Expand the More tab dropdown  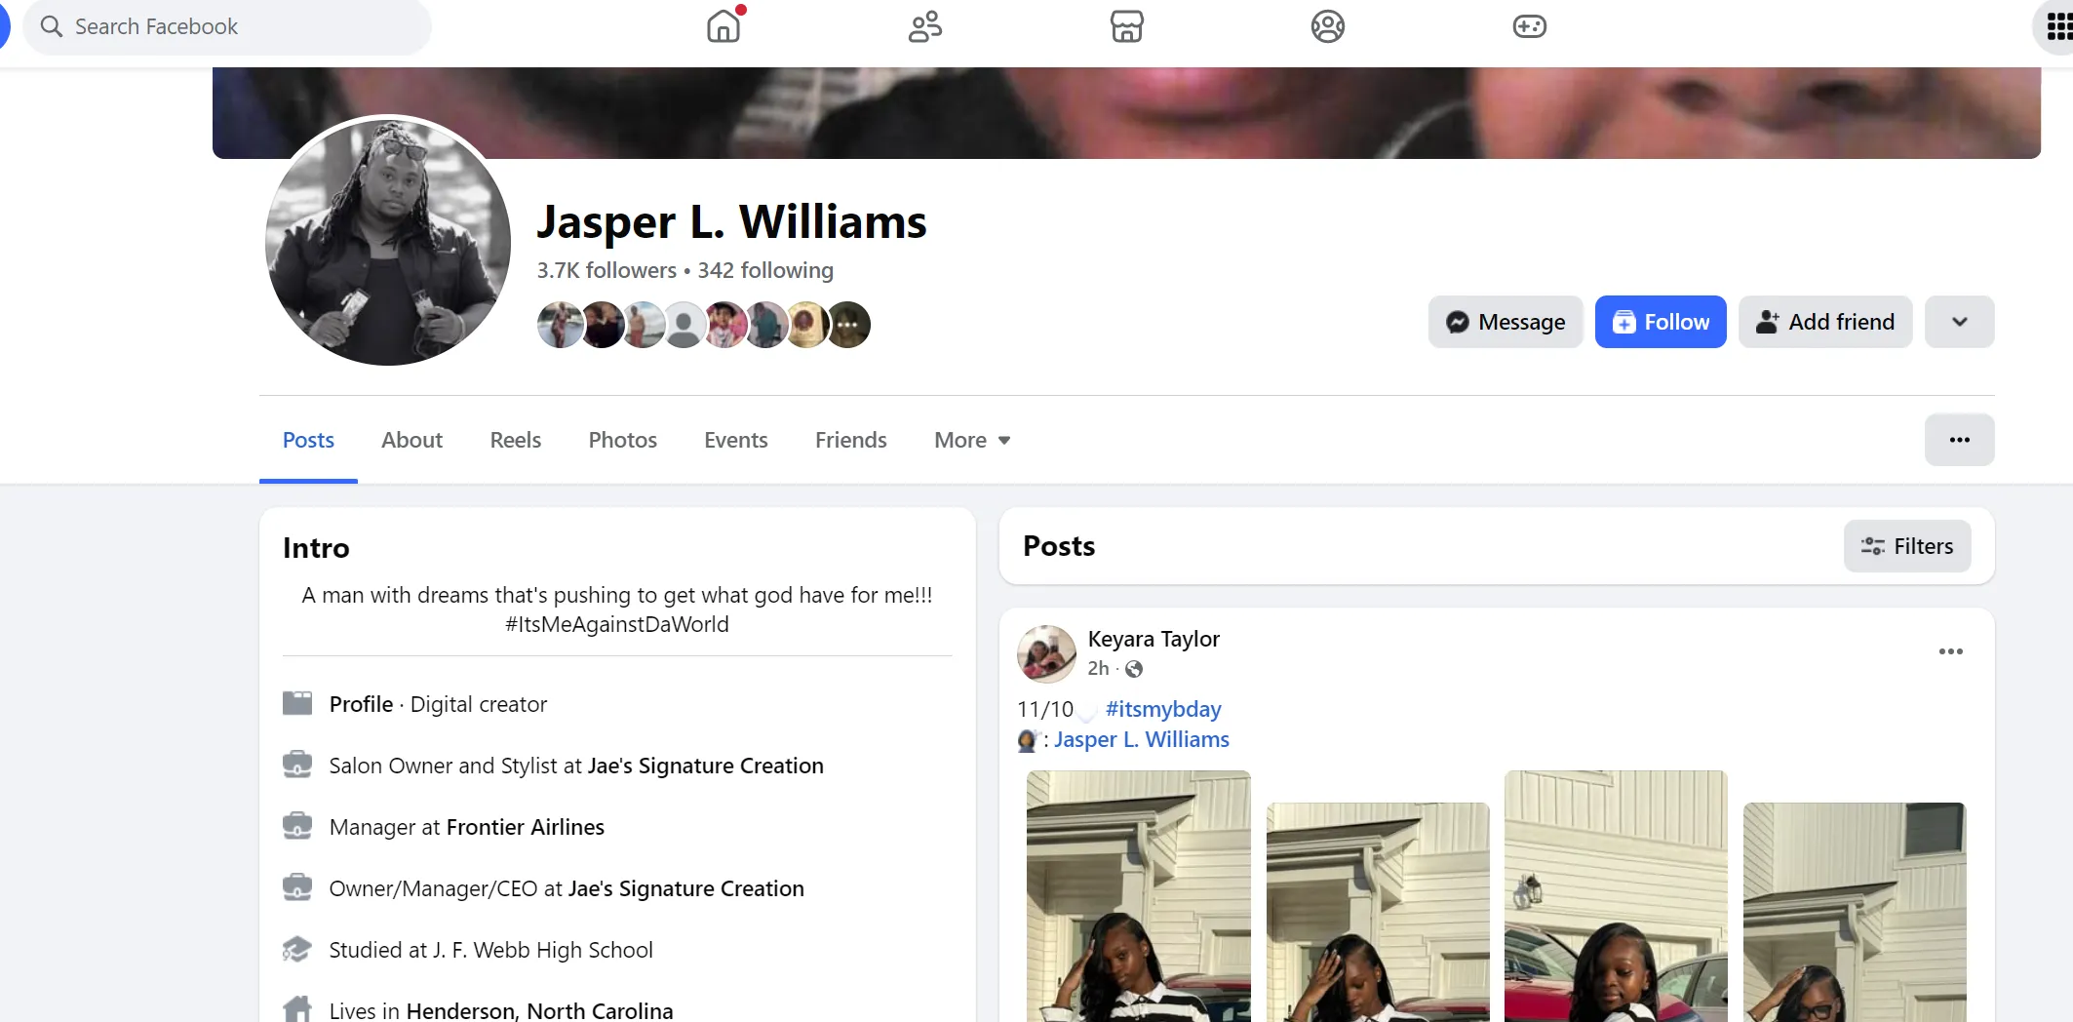coord(971,440)
